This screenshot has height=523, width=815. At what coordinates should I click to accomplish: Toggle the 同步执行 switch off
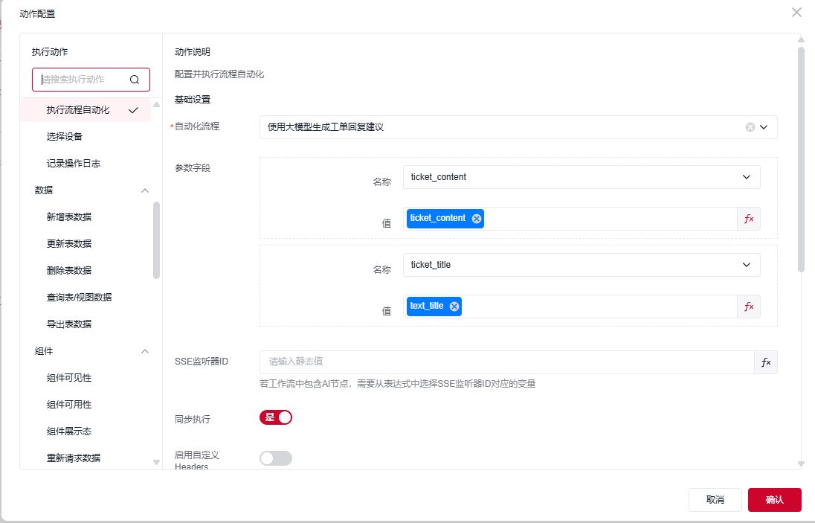click(x=276, y=417)
